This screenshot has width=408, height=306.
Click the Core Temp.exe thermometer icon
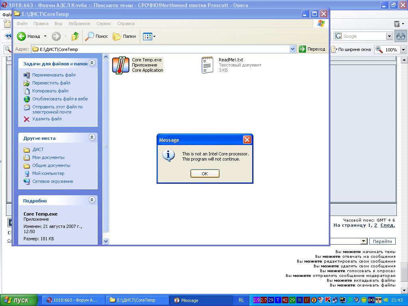(x=118, y=65)
